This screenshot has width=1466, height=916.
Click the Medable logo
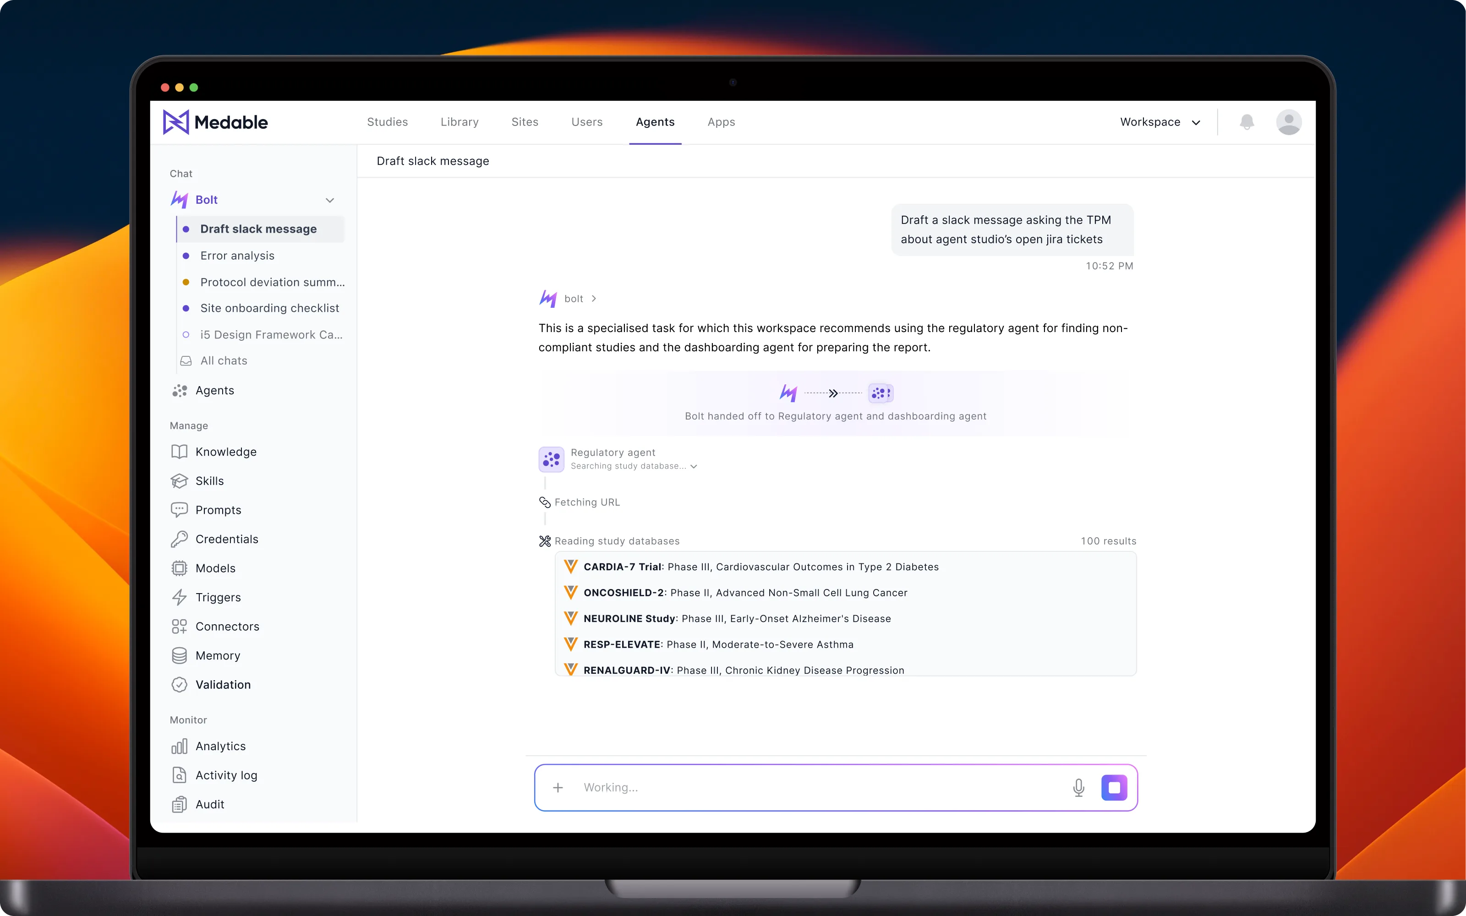(215, 122)
